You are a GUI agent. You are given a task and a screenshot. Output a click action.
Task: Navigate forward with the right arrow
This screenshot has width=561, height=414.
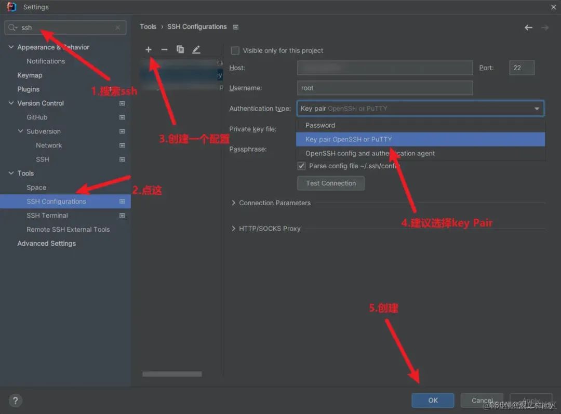[x=544, y=28]
